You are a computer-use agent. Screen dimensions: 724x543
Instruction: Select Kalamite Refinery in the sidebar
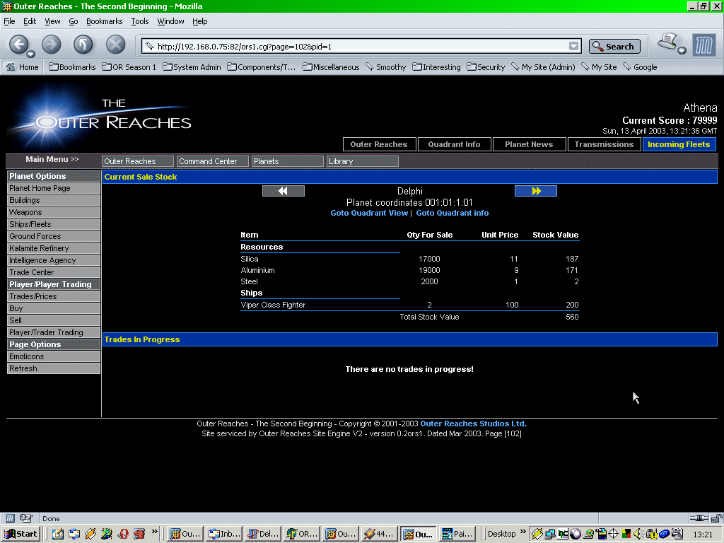[x=39, y=248]
